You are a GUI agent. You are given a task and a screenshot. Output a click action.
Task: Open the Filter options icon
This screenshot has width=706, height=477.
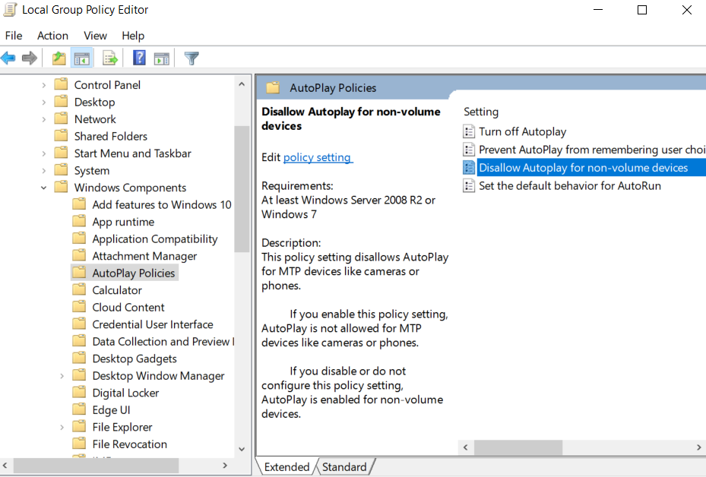pos(191,58)
